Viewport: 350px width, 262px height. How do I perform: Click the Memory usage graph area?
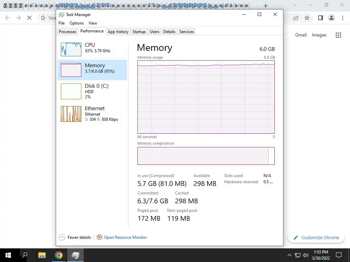click(206, 97)
